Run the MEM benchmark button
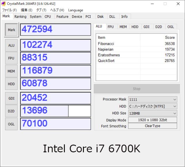This screenshot has height=167, width=185. coord(11,71)
